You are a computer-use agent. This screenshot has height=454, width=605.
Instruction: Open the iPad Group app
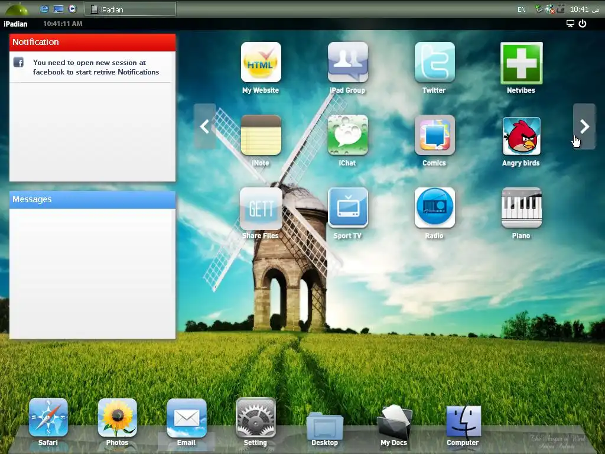[347, 62]
